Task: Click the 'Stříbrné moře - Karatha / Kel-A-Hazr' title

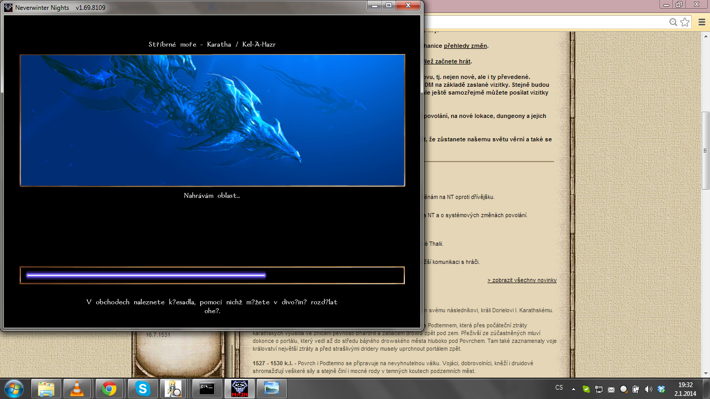Action: 212,44
